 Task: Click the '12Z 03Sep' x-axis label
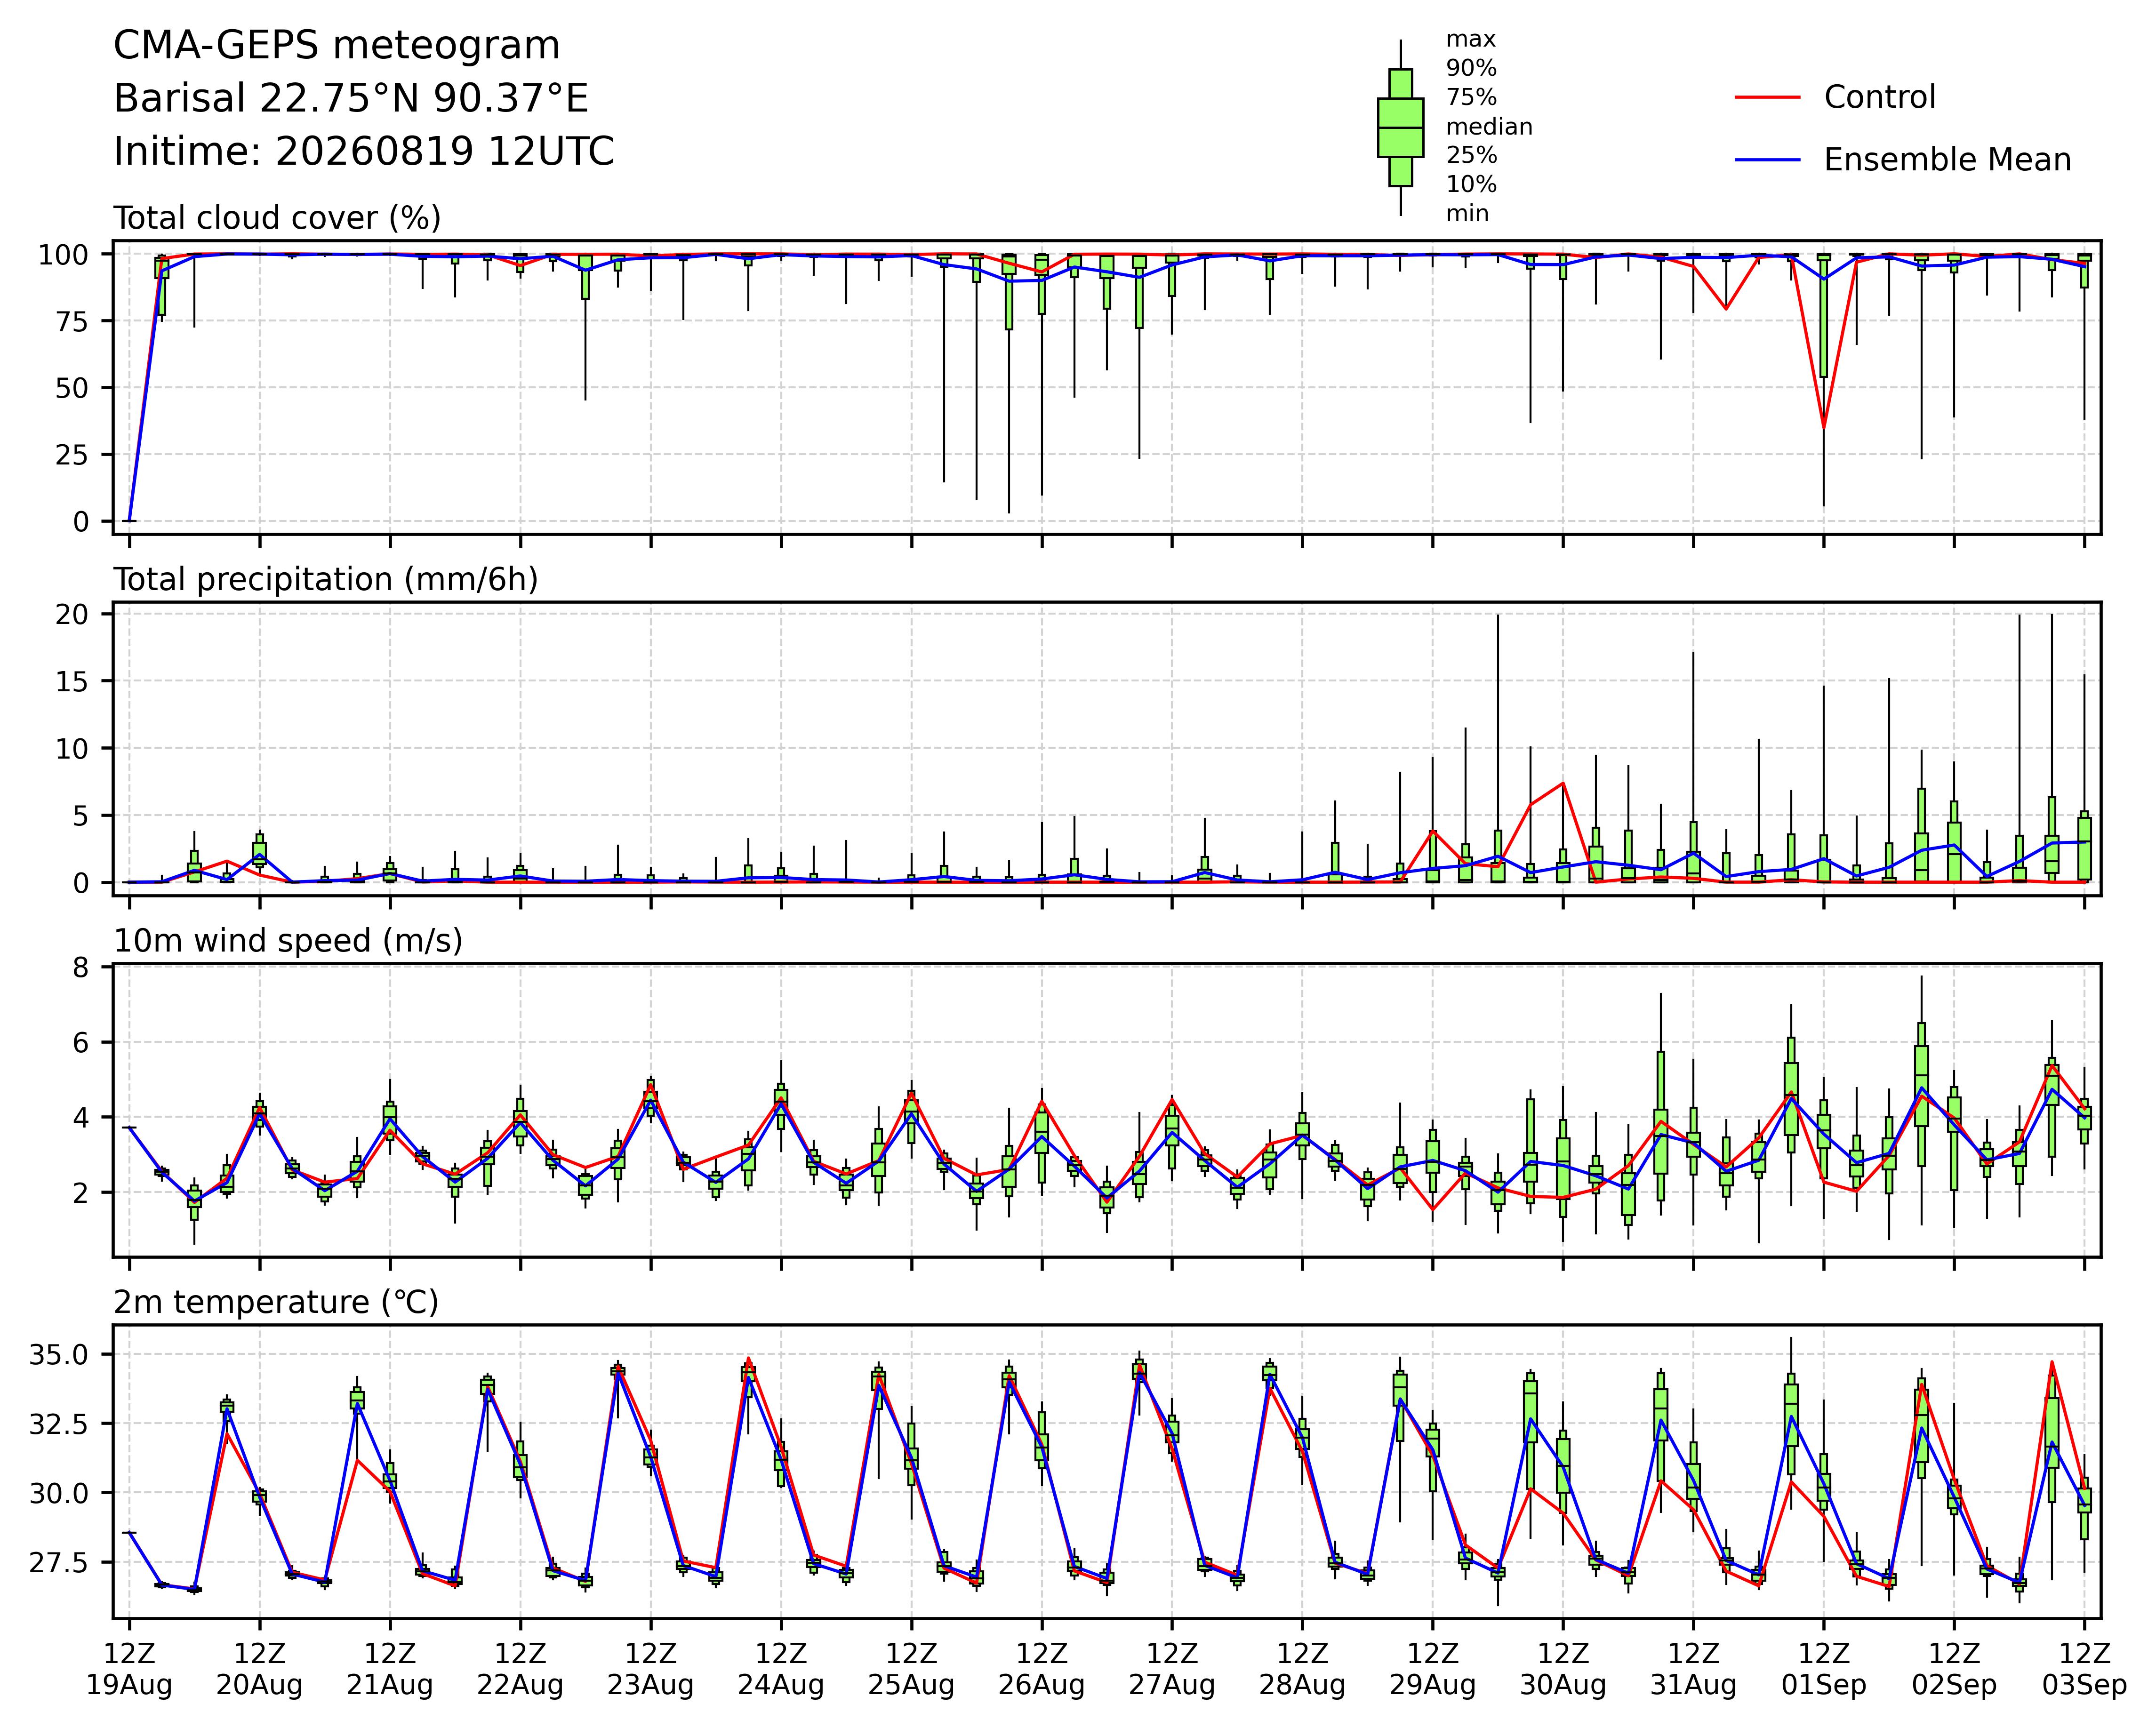[2084, 1670]
